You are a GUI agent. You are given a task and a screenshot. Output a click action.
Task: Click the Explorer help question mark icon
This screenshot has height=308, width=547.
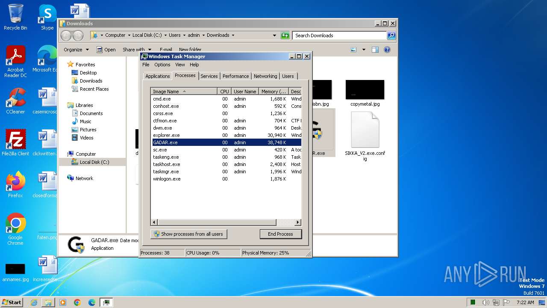(x=387, y=50)
